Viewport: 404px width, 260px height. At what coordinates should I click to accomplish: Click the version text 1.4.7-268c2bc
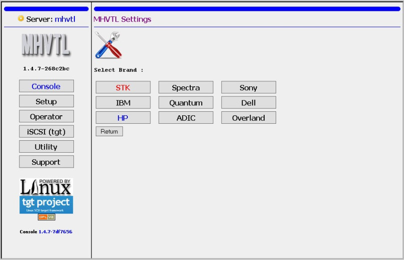pyautogui.click(x=46, y=69)
